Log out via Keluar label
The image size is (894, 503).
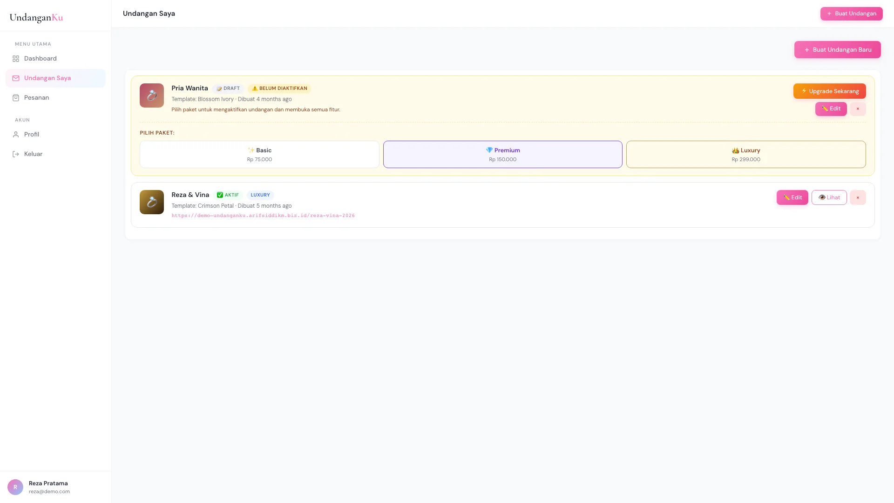(x=33, y=154)
